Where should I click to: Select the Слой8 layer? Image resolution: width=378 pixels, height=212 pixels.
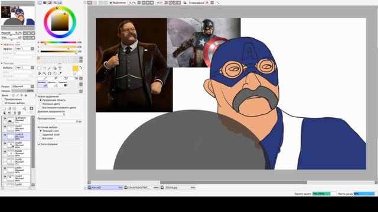tap(19, 153)
